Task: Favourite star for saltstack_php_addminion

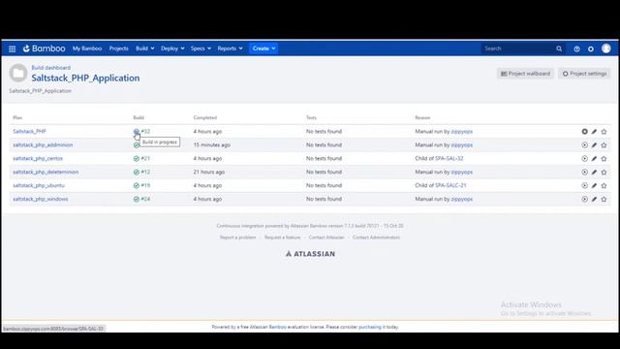Action: 604,145
